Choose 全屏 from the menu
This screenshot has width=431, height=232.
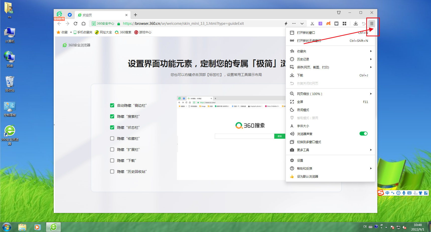click(x=330, y=102)
